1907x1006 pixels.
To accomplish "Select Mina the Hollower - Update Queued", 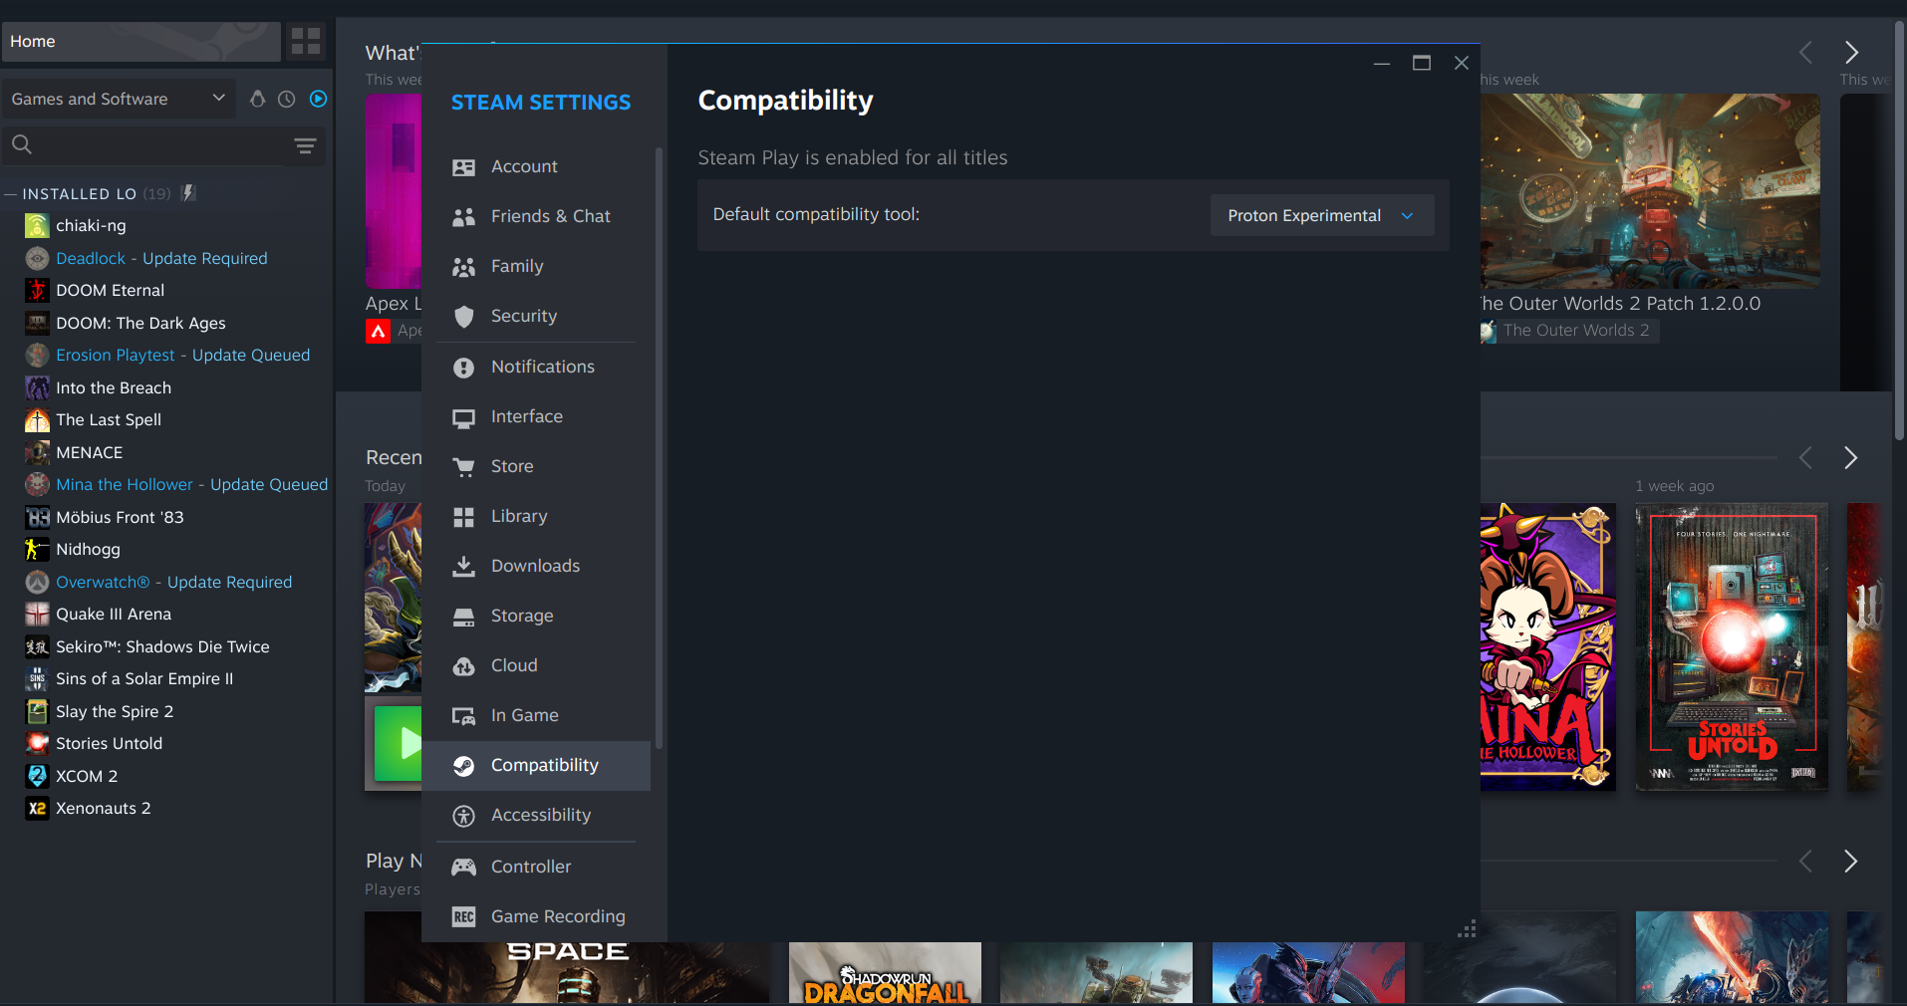I will [x=191, y=485].
